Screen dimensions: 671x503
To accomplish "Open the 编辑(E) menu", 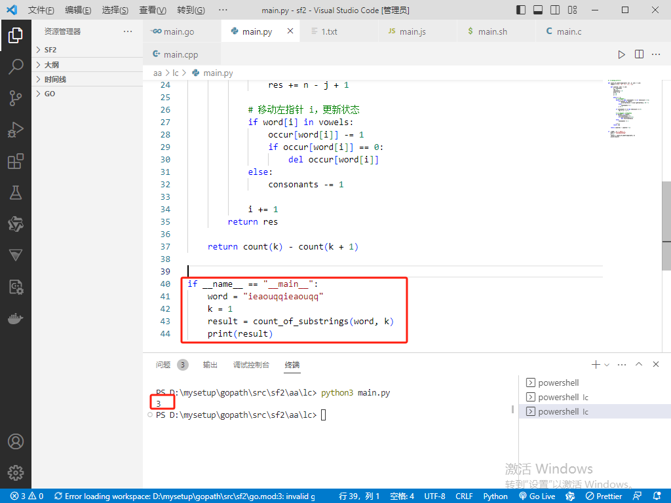I will pos(78,10).
